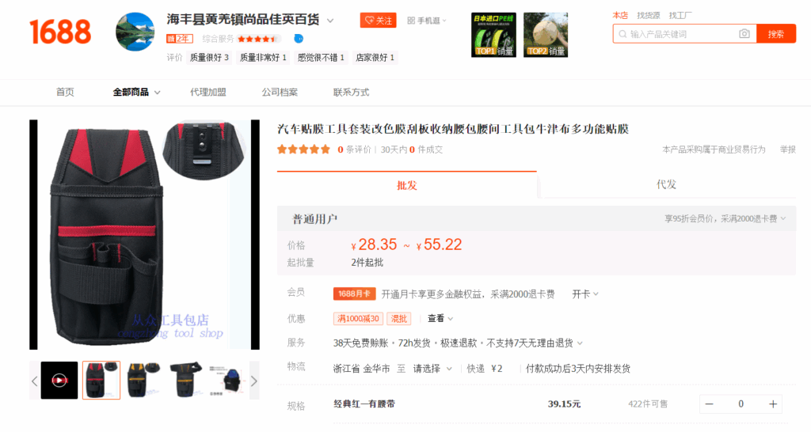
Task: Expand the 查看 coupon details
Action: click(x=440, y=318)
